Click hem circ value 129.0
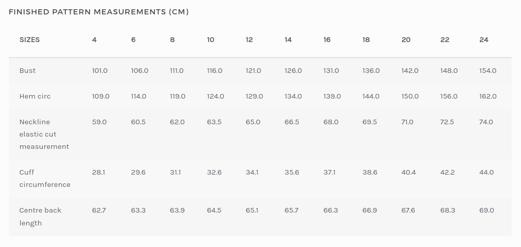 tap(254, 96)
